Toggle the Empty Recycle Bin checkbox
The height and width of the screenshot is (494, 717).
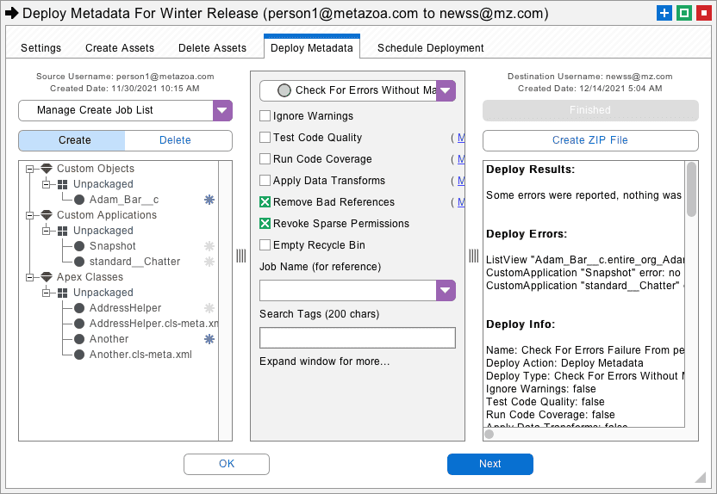(x=265, y=245)
